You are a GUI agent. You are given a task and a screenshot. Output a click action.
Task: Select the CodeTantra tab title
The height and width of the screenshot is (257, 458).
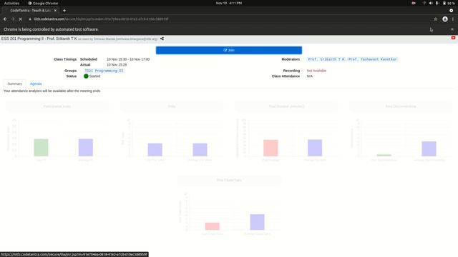31,11
